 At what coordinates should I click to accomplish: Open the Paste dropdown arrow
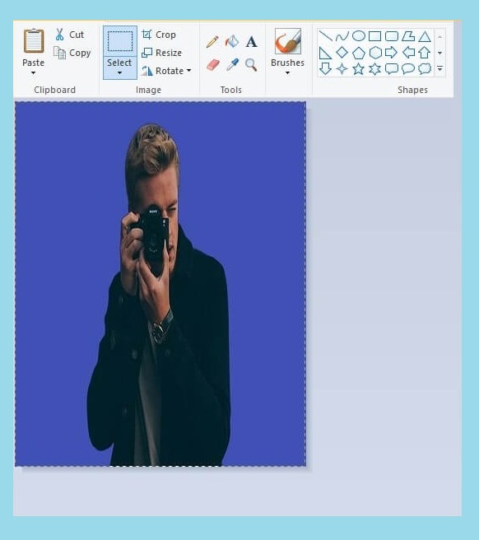point(33,73)
